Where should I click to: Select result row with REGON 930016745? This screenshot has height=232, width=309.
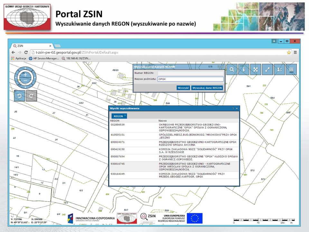tap(174, 167)
